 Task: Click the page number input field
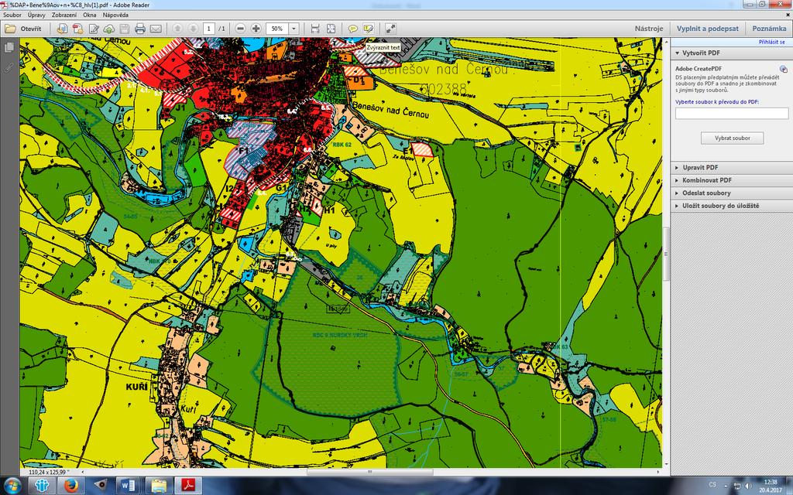coord(208,29)
